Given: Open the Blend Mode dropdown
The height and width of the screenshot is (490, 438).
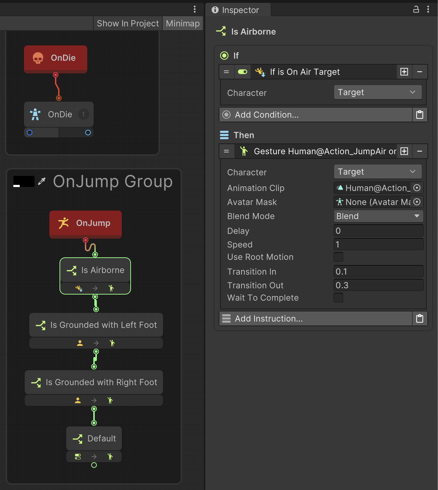Looking at the screenshot, I should (378, 216).
